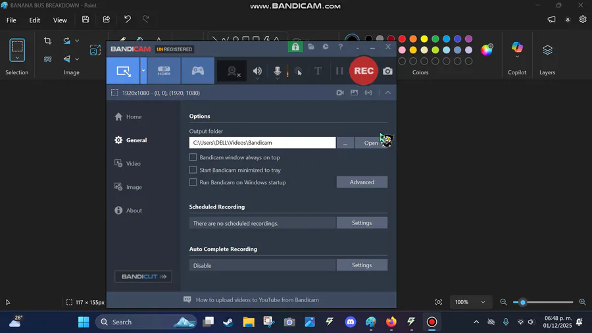The height and width of the screenshot is (333, 592).
Task: Open the File menu in Paint
Action: (x=11, y=20)
